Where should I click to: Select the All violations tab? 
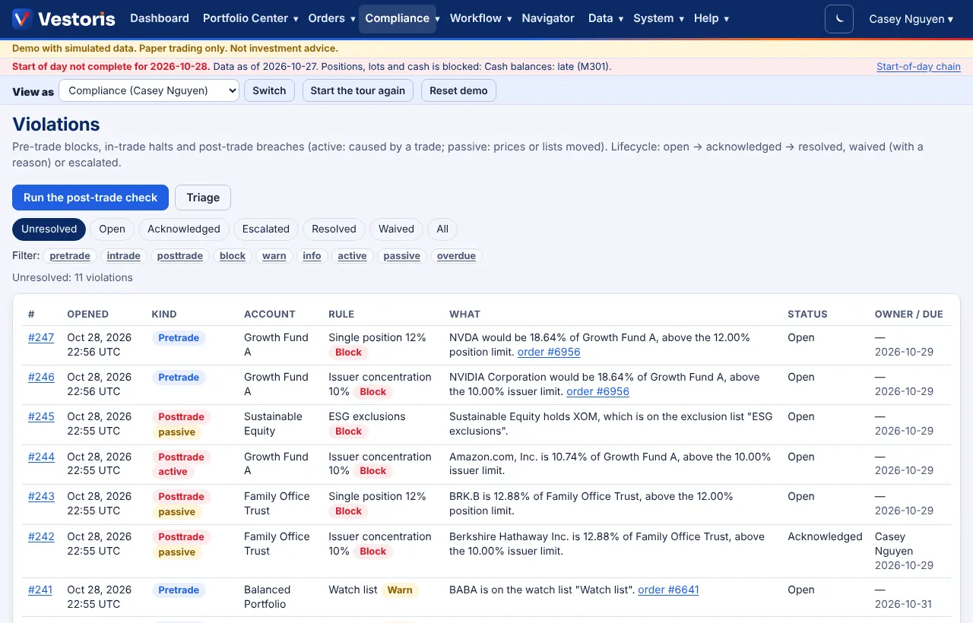[442, 229]
